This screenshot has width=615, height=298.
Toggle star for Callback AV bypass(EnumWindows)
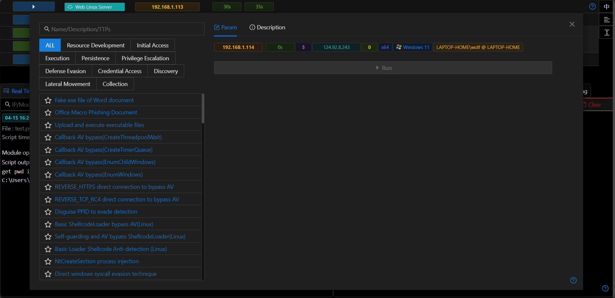coord(48,175)
